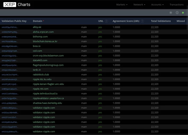Click the ripple.ittc.ku.edu domain

coord(42,79)
